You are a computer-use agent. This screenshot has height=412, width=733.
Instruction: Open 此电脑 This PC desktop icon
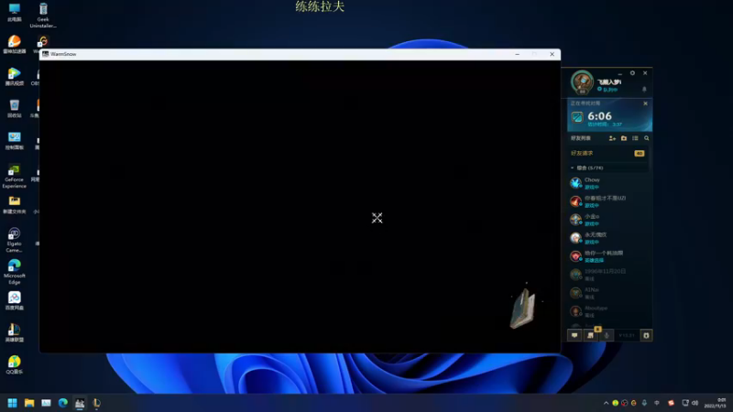point(14,13)
